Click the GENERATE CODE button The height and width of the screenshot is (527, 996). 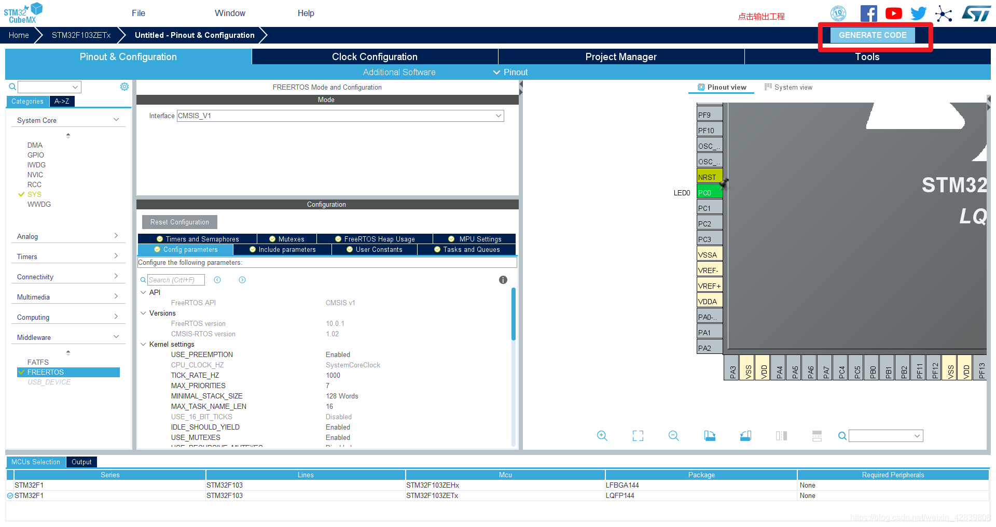[x=873, y=35]
